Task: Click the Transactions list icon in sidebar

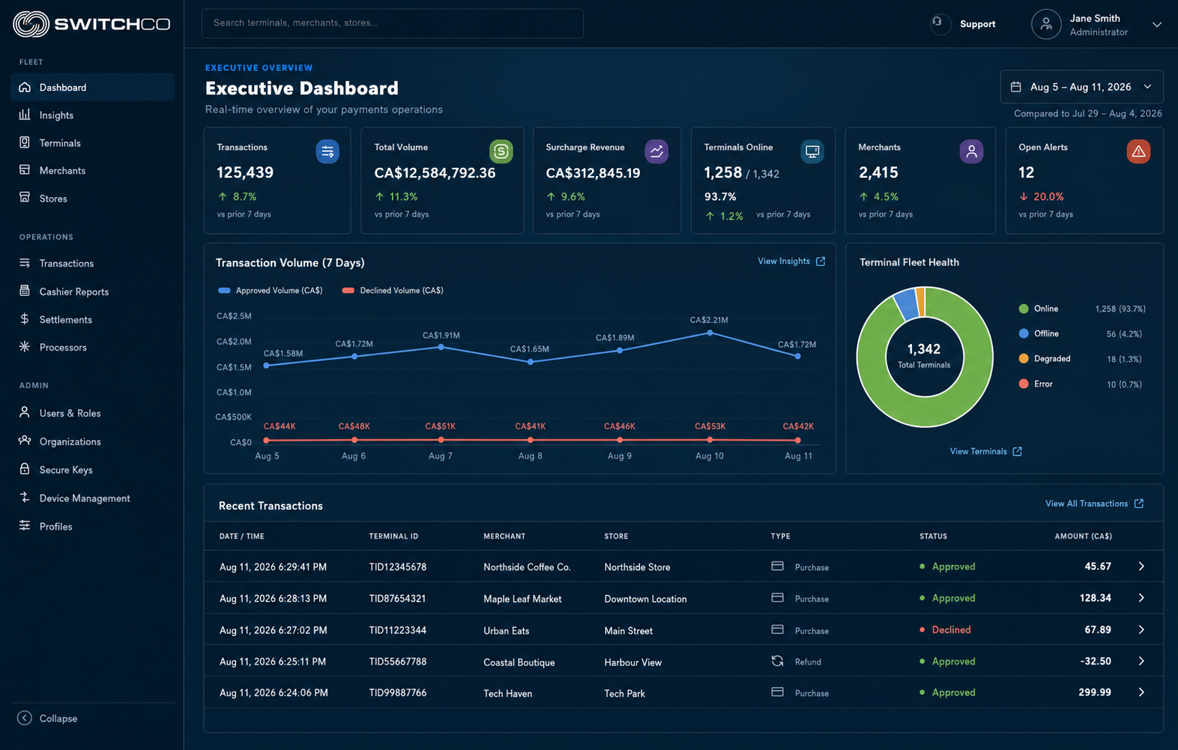Action: (x=25, y=263)
